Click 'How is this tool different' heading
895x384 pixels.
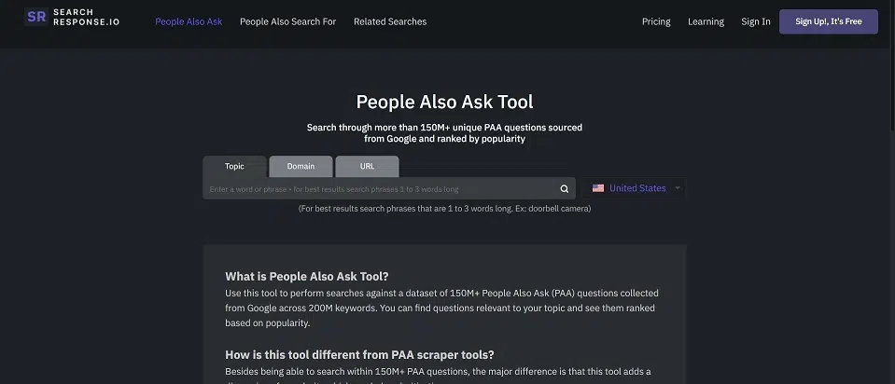(359, 355)
